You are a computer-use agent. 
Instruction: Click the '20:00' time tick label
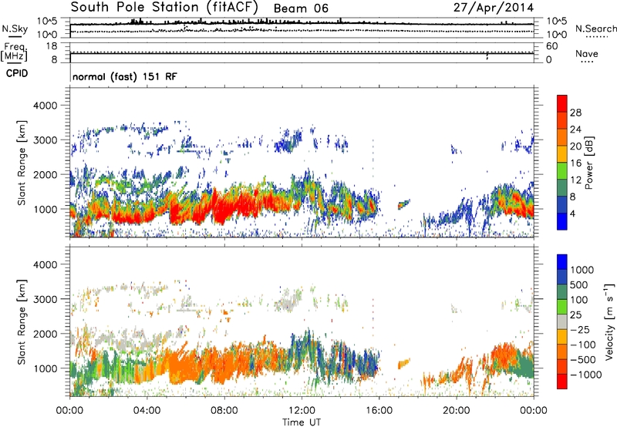point(457,411)
